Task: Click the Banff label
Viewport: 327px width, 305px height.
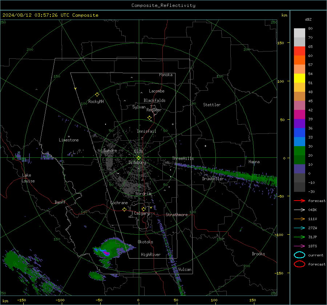Action: click(x=60, y=202)
